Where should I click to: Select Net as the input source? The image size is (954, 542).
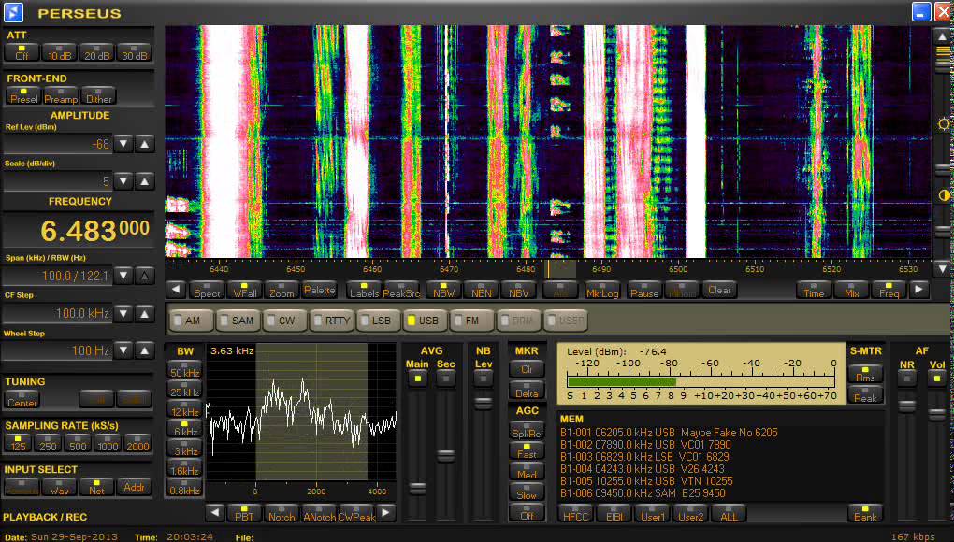coord(96,486)
